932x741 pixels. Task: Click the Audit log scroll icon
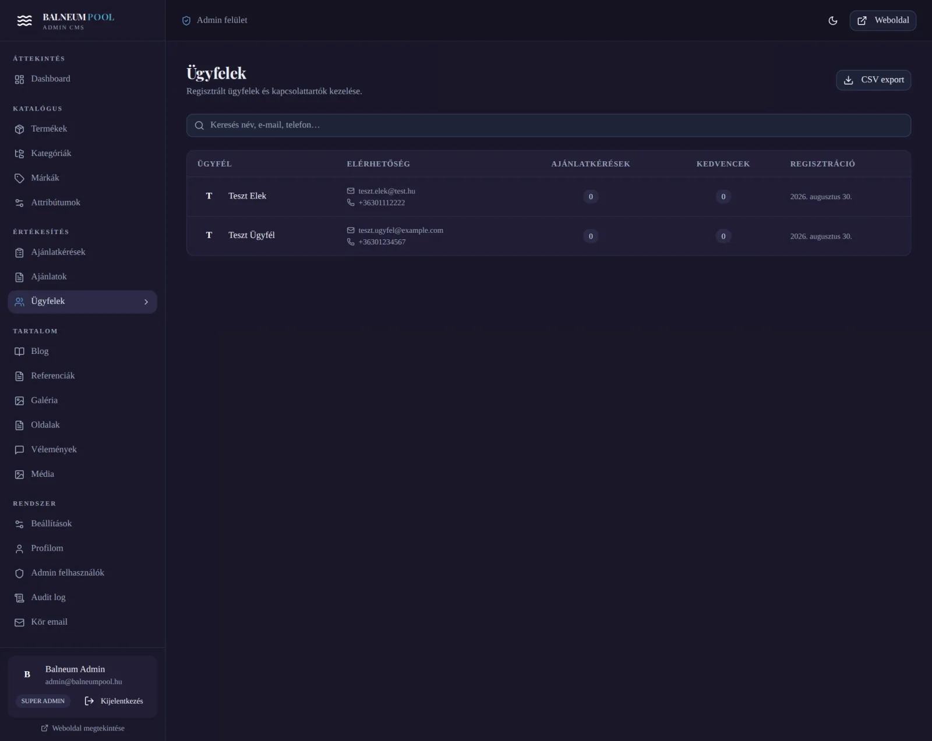19,598
